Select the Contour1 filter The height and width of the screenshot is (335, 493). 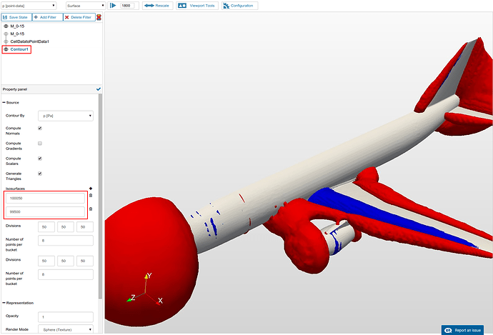click(19, 49)
